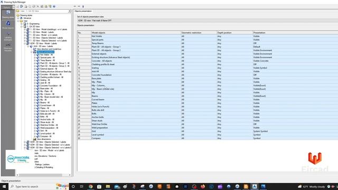Screen dimensions: 338x190
Task: Click 'ADM - 3D view' presentation rules set field
Action: coord(208,21)
